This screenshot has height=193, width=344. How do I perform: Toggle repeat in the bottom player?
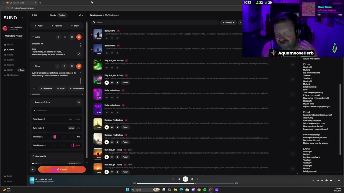coord(198,179)
